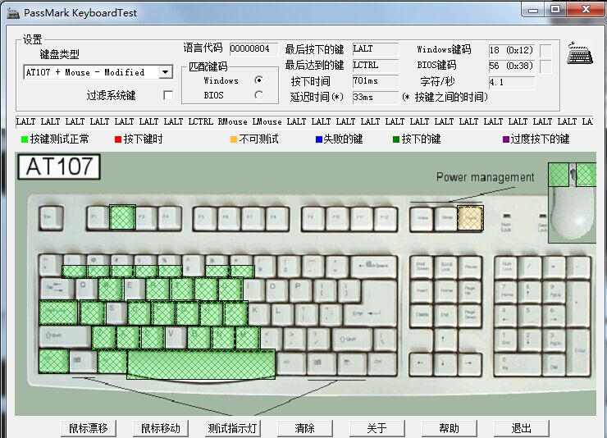Click the left Windows logo key
Screen dimensions: 607x438
point(83,362)
